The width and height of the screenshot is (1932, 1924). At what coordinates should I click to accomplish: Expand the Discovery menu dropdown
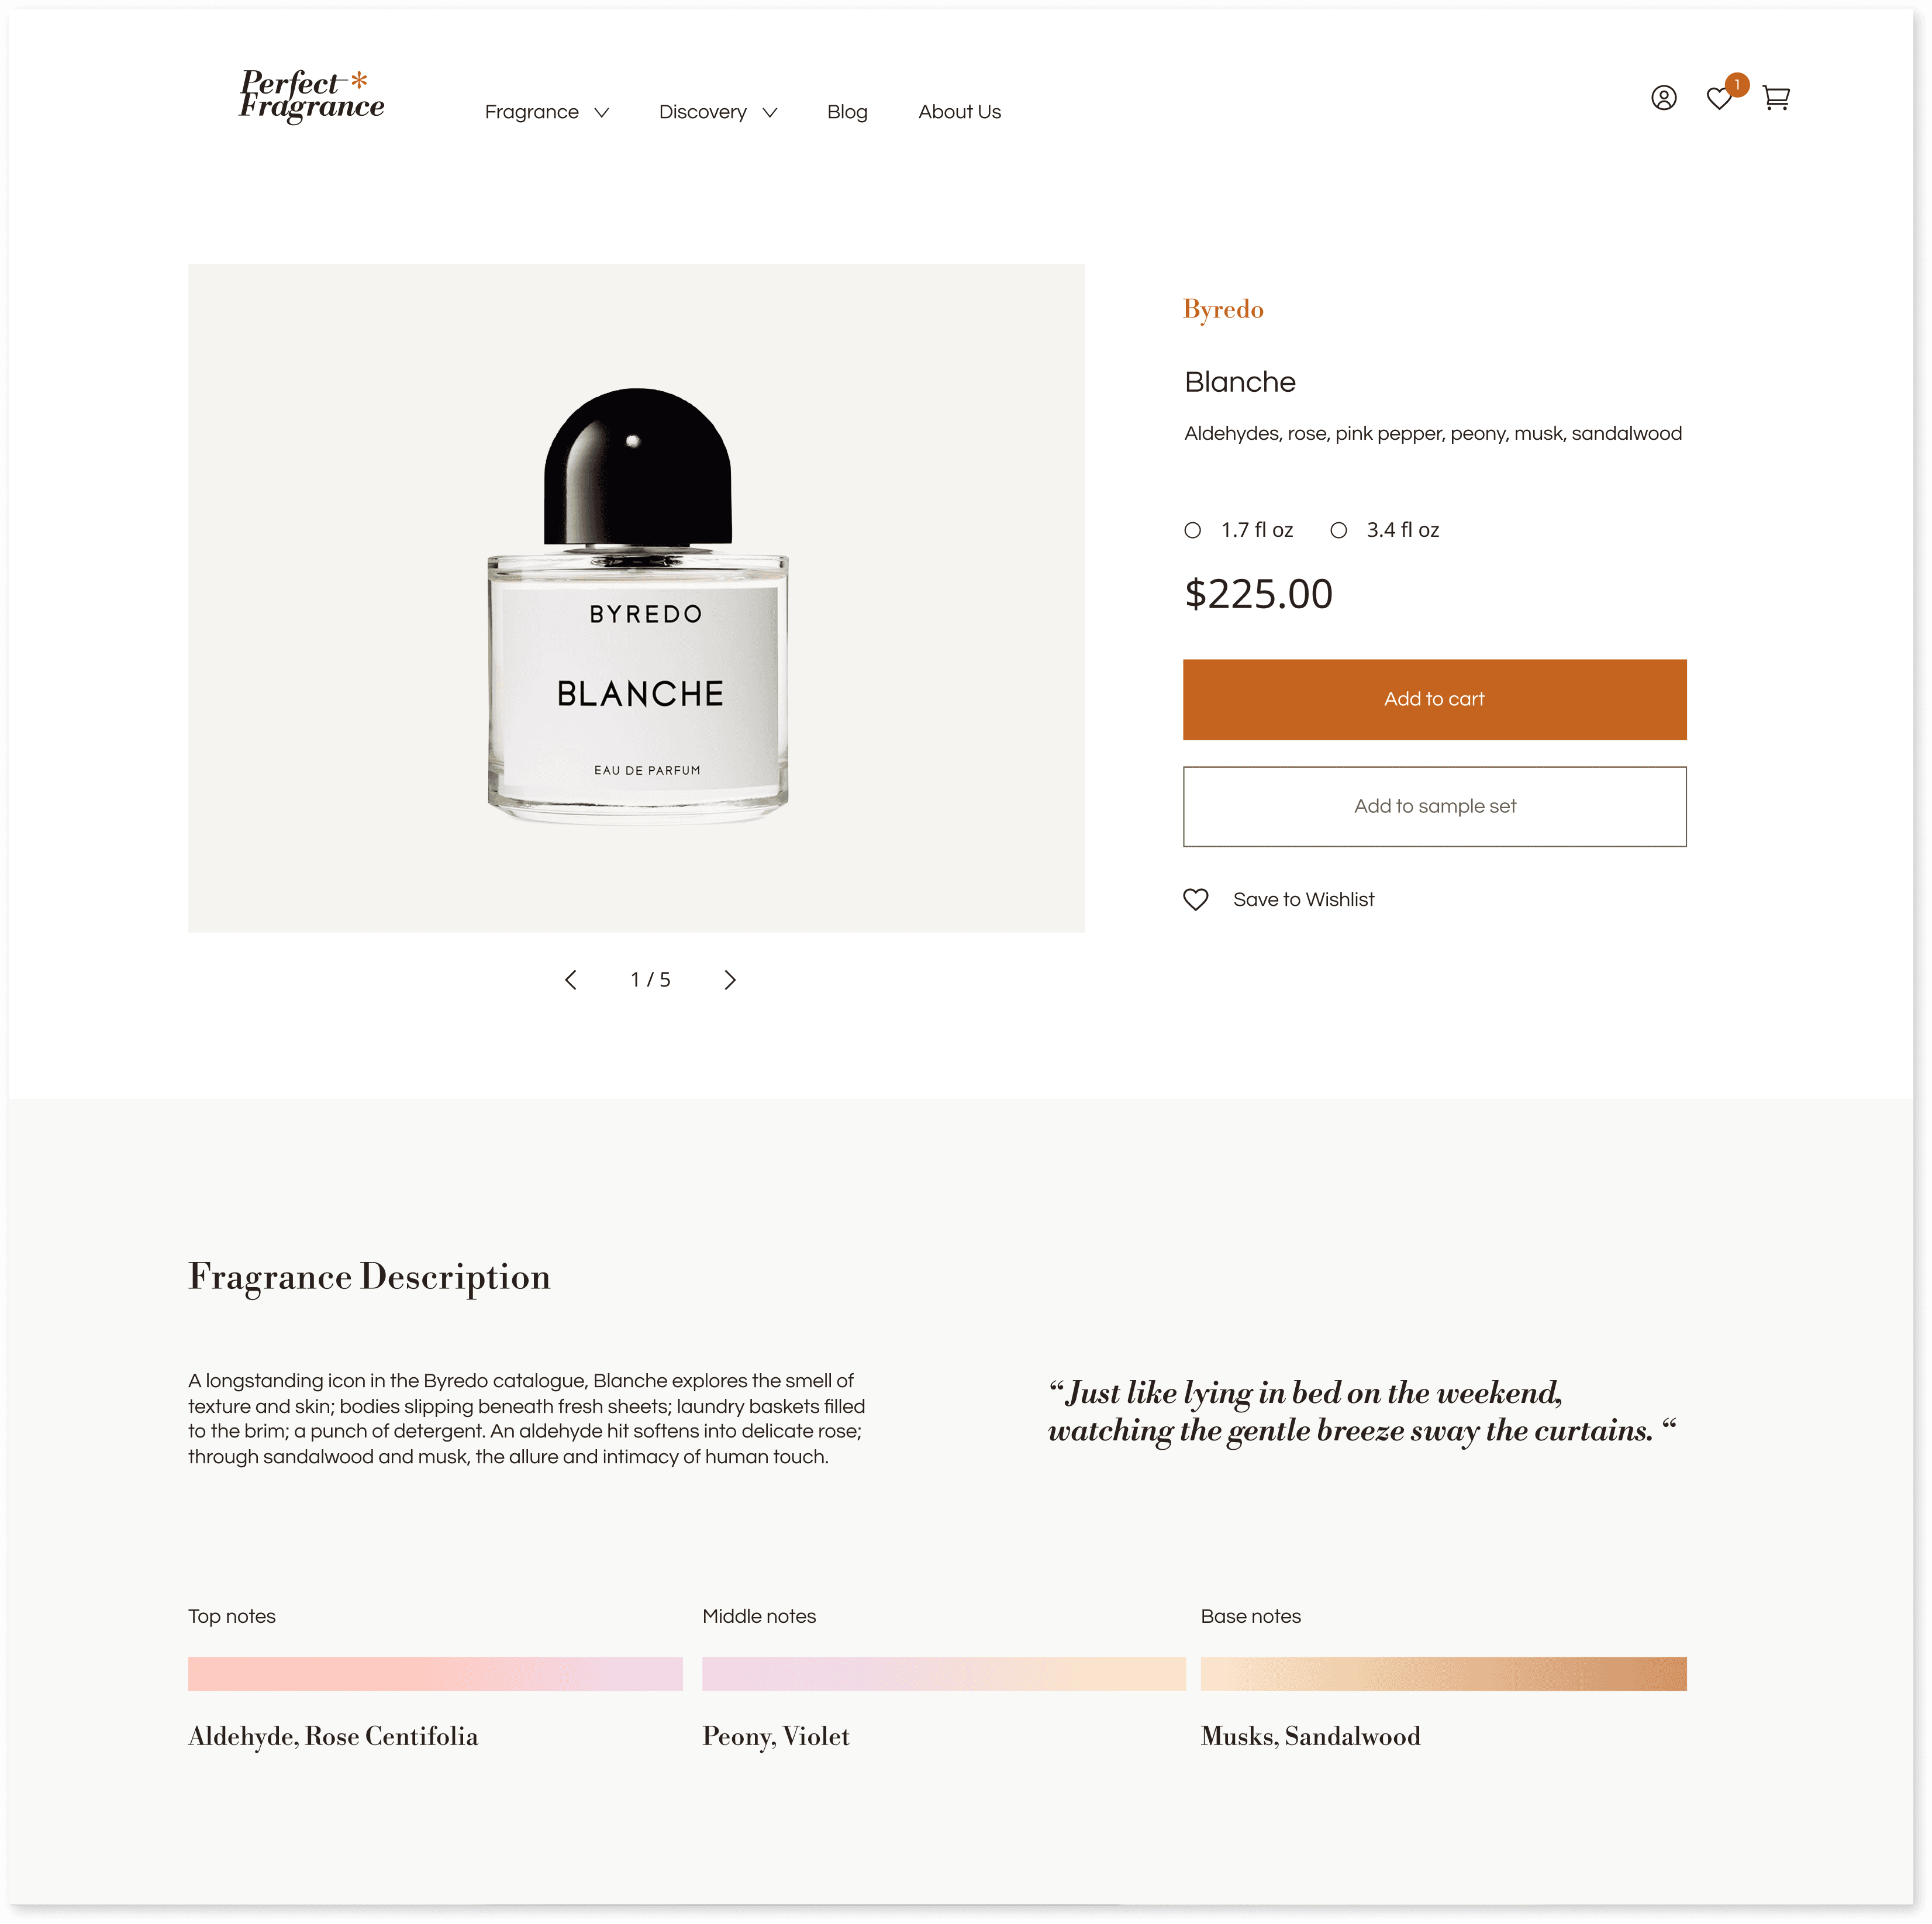click(x=717, y=112)
